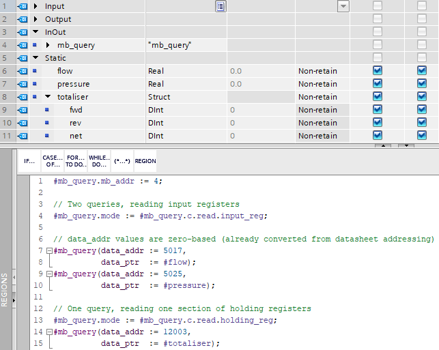Open the REGIONS side panel
Viewport: 439px width, 350px height.
4,290
